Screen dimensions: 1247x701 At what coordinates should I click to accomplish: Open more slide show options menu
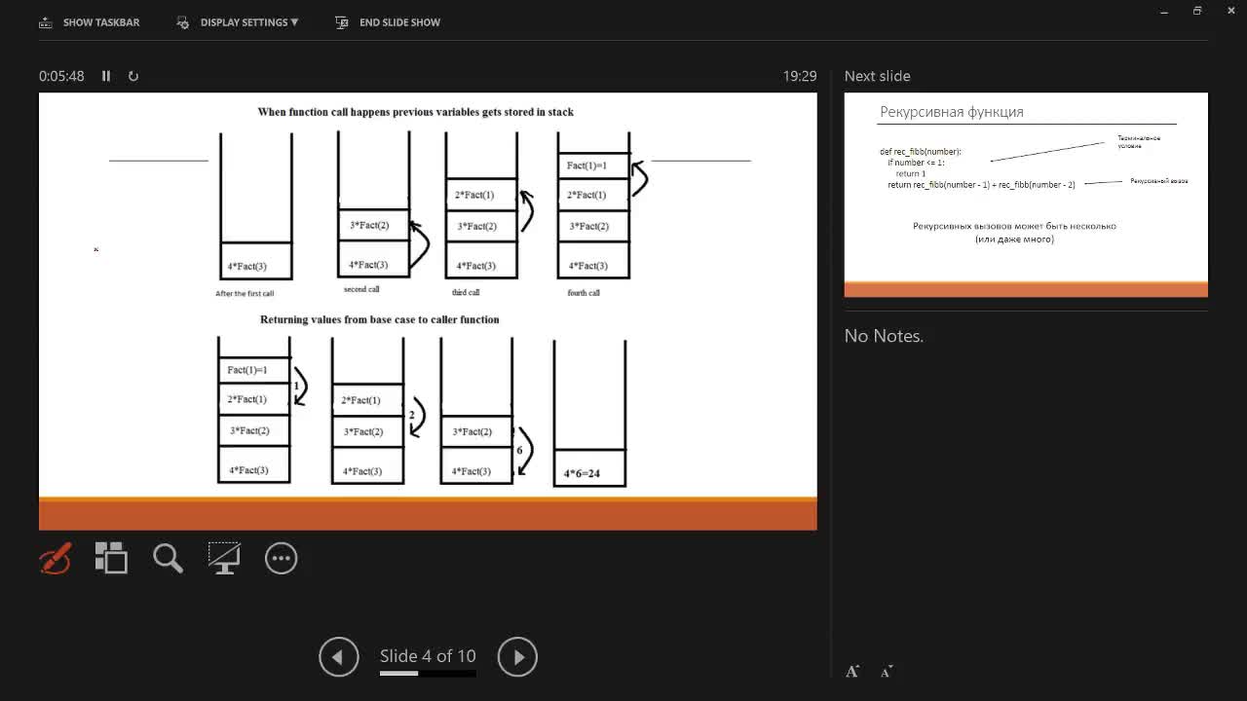click(x=281, y=558)
